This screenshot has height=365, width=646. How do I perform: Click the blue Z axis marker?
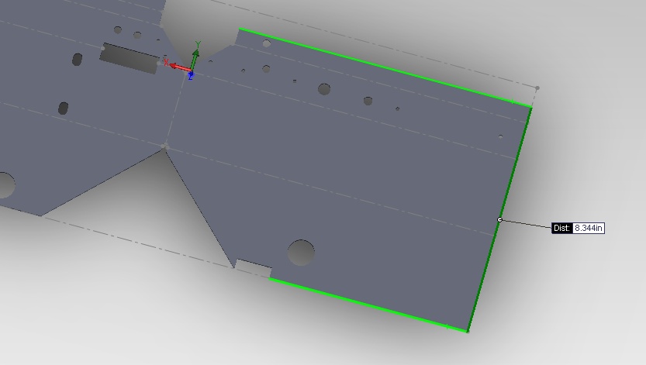tap(191, 76)
